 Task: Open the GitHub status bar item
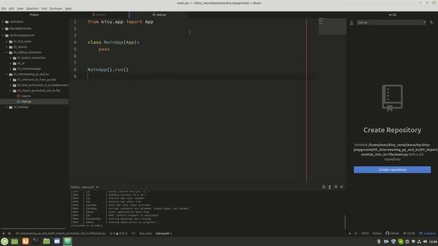[392, 234]
